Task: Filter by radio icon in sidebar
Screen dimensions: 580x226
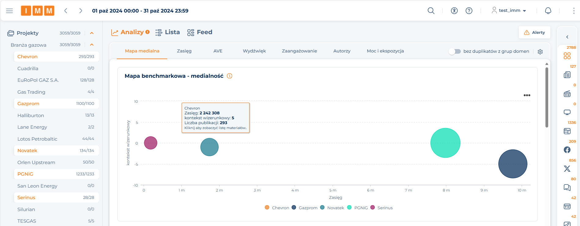Action: (x=567, y=94)
